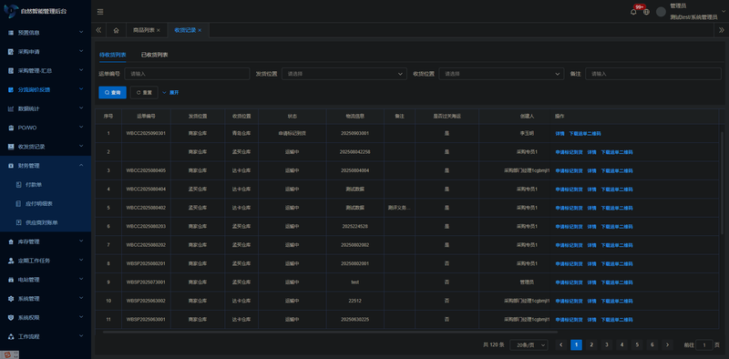Click the 数据统计 chart icon
Screen dimensions: 729x359
[11, 108]
